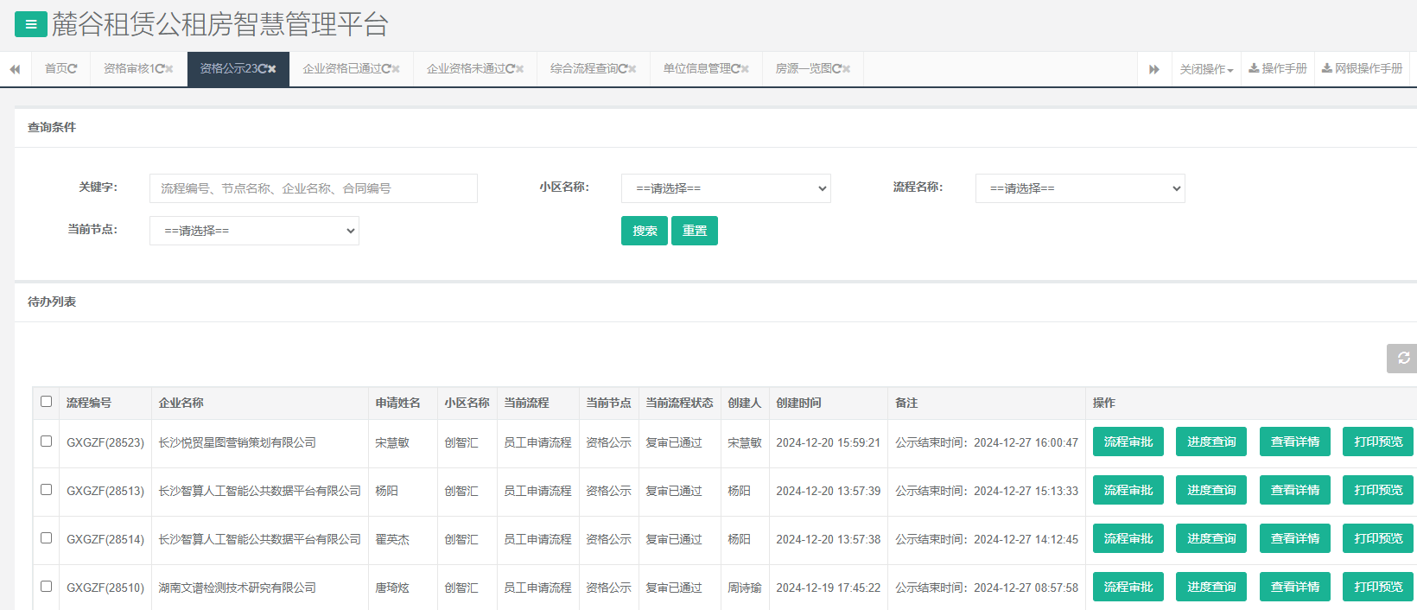This screenshot has height=610, width=1417.
Task: Open the 小区名称 dropdown
Action: (726, 188)
